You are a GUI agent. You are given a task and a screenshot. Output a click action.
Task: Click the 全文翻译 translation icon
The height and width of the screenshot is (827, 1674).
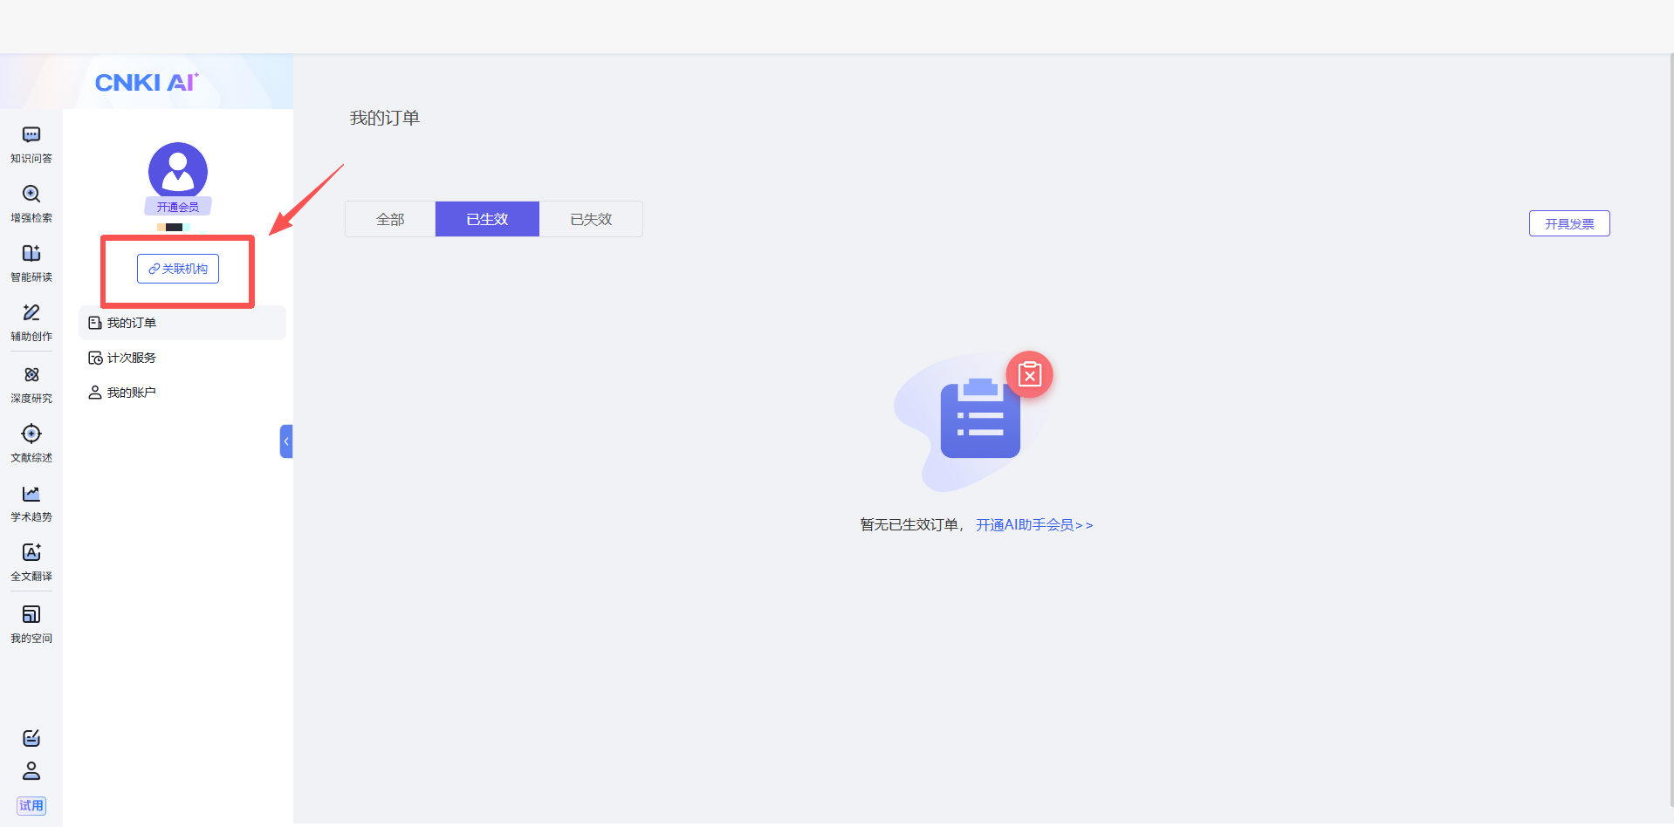(x=31, y=553)
